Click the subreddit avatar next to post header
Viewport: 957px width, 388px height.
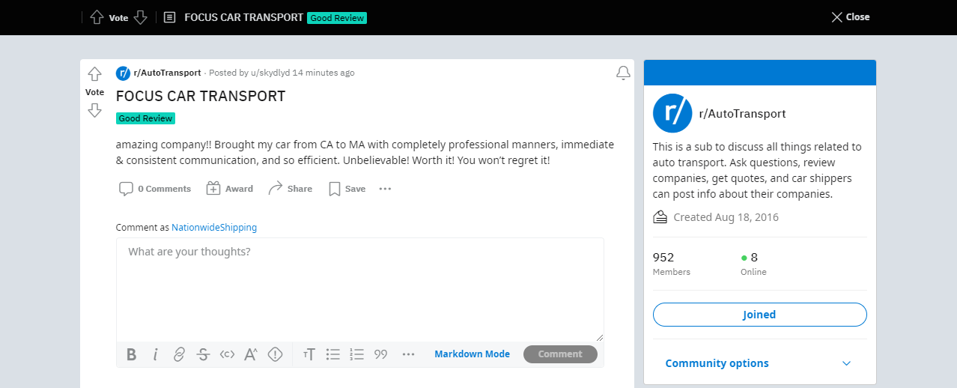[x=123, y=73]
